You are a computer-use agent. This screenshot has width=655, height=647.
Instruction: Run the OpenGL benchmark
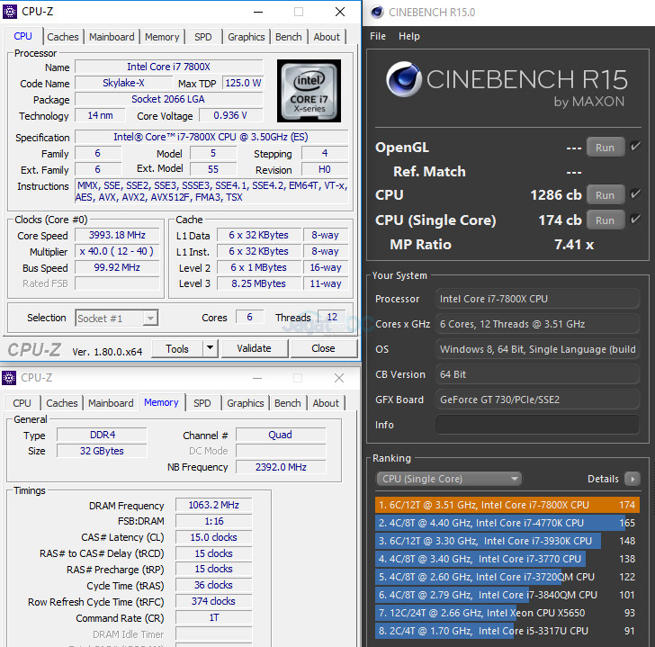[605, 147]
